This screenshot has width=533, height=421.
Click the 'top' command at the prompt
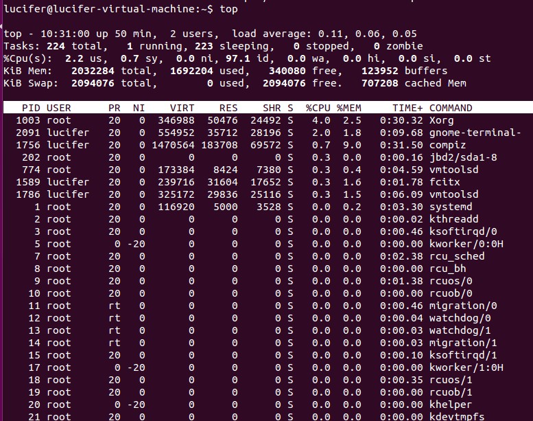(228, 10)
